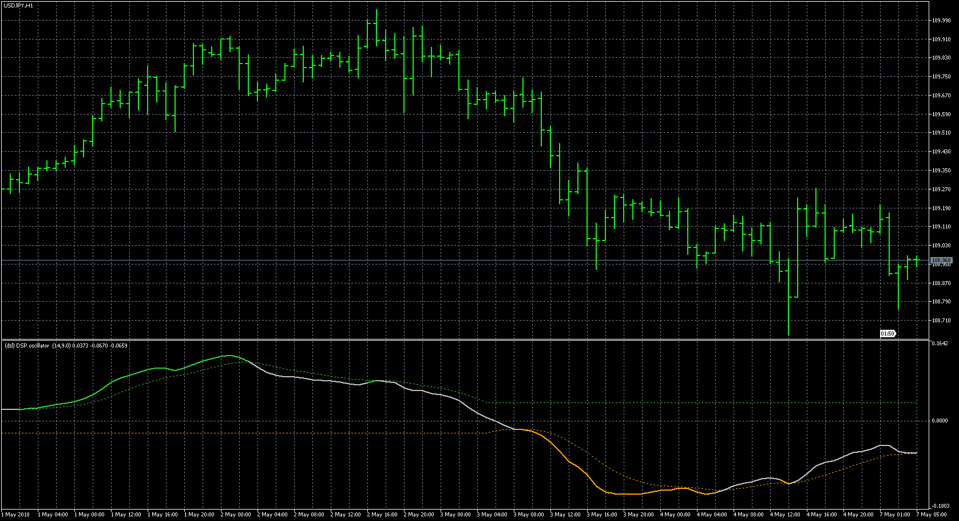
Task: Click the 4 May 12:00 time axis label
Action: click(x=785, y=515)
